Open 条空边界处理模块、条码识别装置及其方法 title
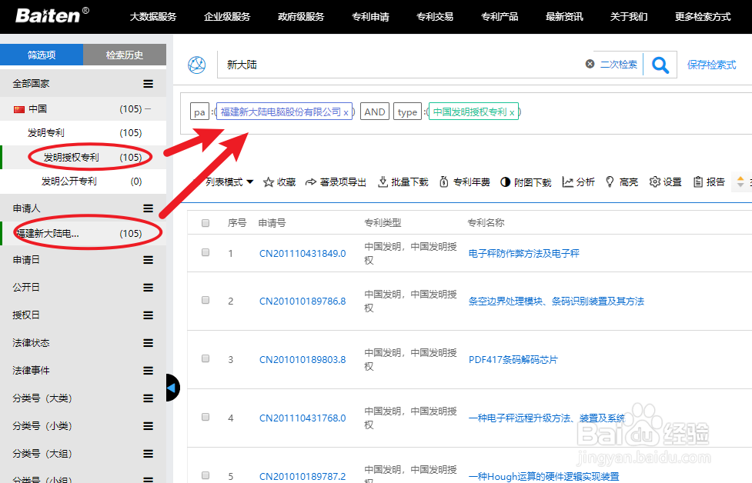The image size is (752, 483). (556, 301)
